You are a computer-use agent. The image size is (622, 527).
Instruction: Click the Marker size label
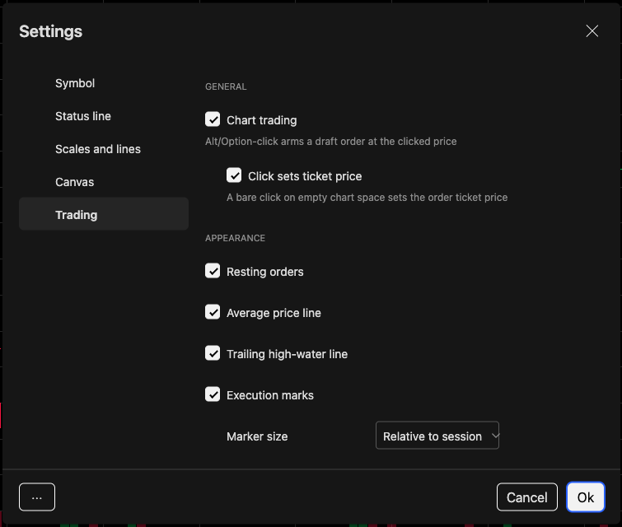257,436
